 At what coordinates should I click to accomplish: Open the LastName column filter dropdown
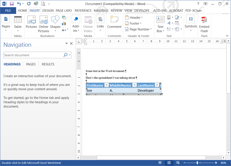157,85
